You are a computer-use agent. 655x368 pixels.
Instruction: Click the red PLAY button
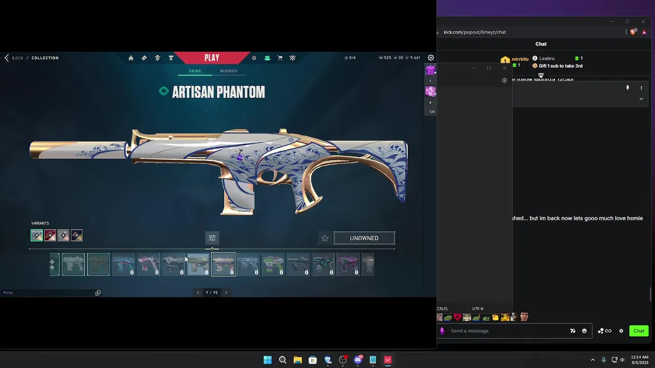(212, 58)
